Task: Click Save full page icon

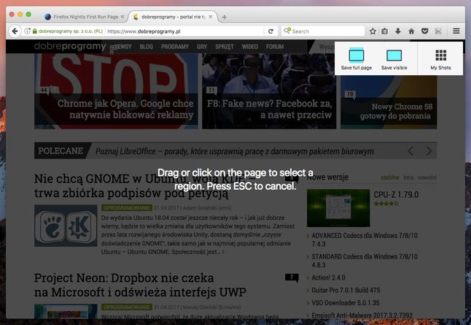Action: [357, 56]
